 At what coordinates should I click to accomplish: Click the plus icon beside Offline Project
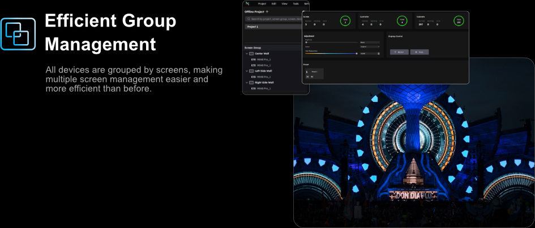click(x=267, y=11)
